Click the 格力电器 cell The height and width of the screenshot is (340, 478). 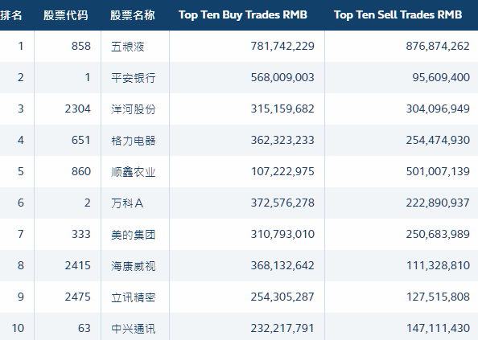click(134, 141)
